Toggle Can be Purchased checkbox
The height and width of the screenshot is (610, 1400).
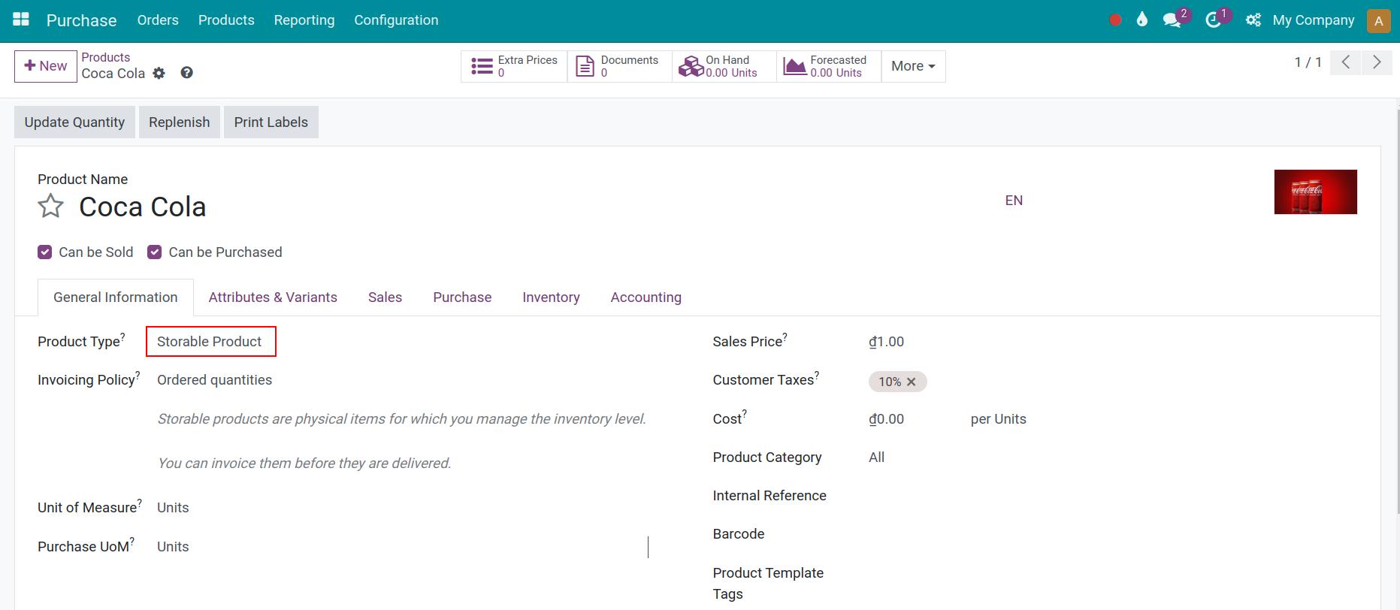pyautogui.click(x=155, y=252)
